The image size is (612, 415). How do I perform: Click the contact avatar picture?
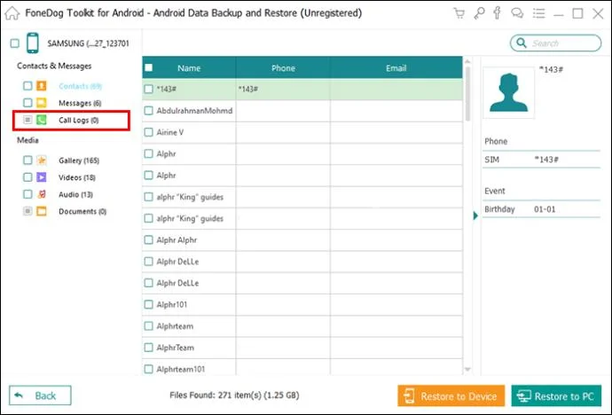pos(508,92)
